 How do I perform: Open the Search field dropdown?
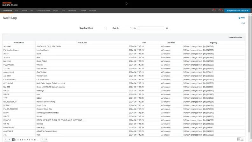pos(125,28)
